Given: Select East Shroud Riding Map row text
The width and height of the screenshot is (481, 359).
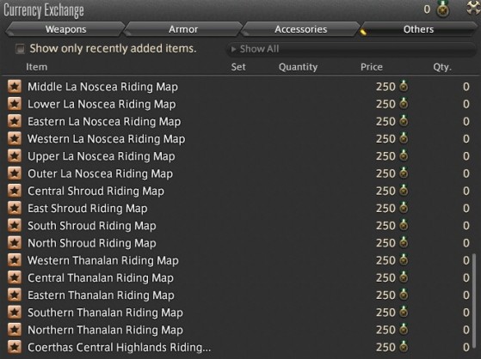Looking at the screenshot, I should [x=88, y=209].
